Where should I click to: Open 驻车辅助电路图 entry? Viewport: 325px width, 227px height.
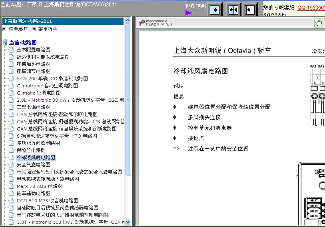click(x=33, y=193)
